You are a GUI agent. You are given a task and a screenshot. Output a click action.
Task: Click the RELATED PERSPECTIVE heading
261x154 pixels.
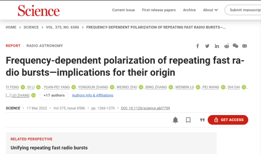(32, 139)
